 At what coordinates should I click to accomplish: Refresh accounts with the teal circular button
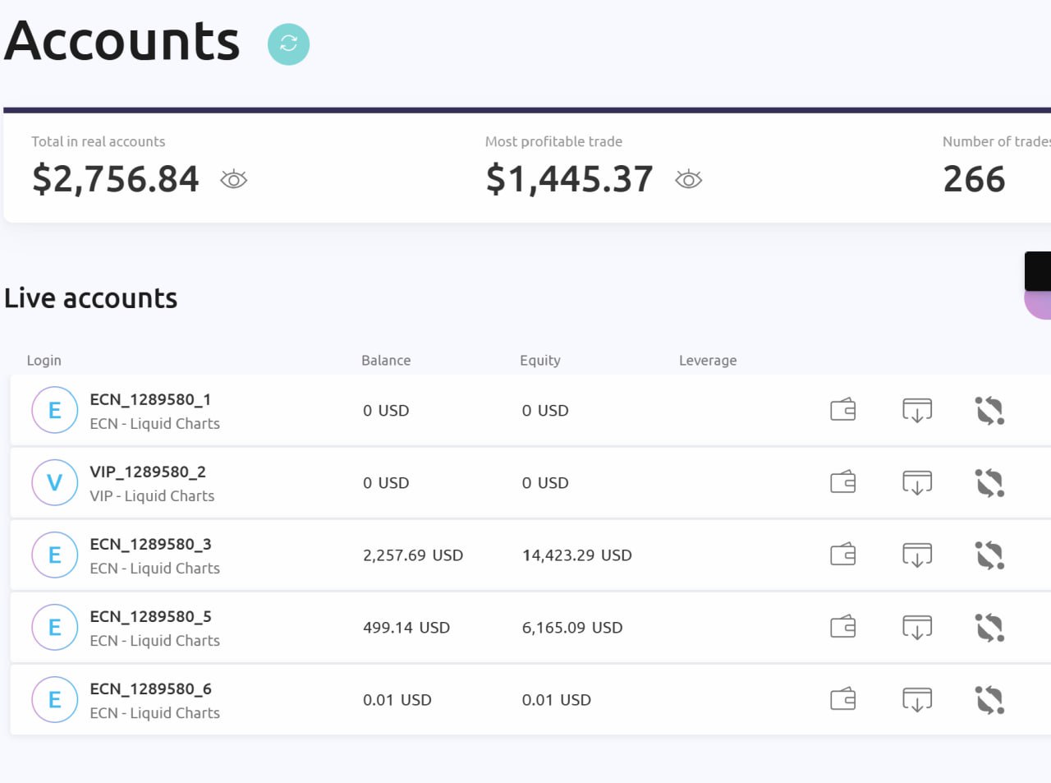pos(288,44)
